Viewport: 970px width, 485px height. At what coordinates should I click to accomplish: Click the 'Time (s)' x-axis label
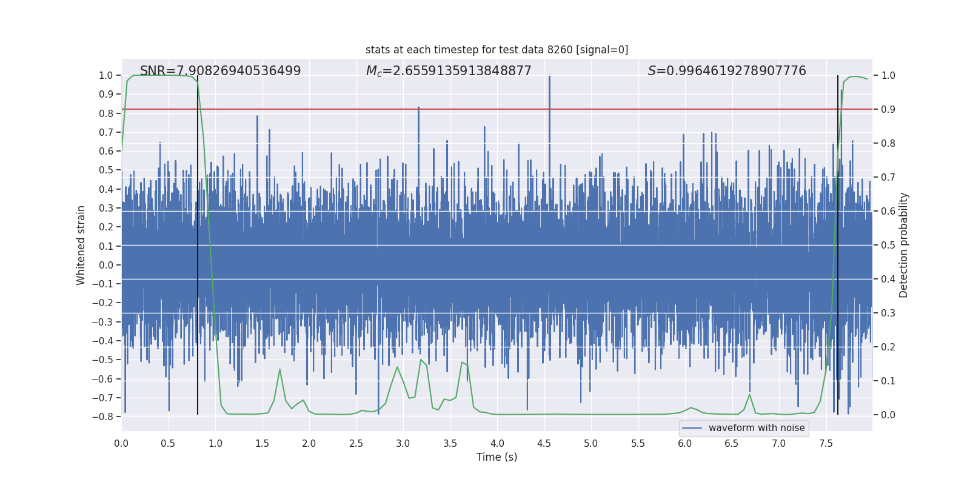(497, 457)
